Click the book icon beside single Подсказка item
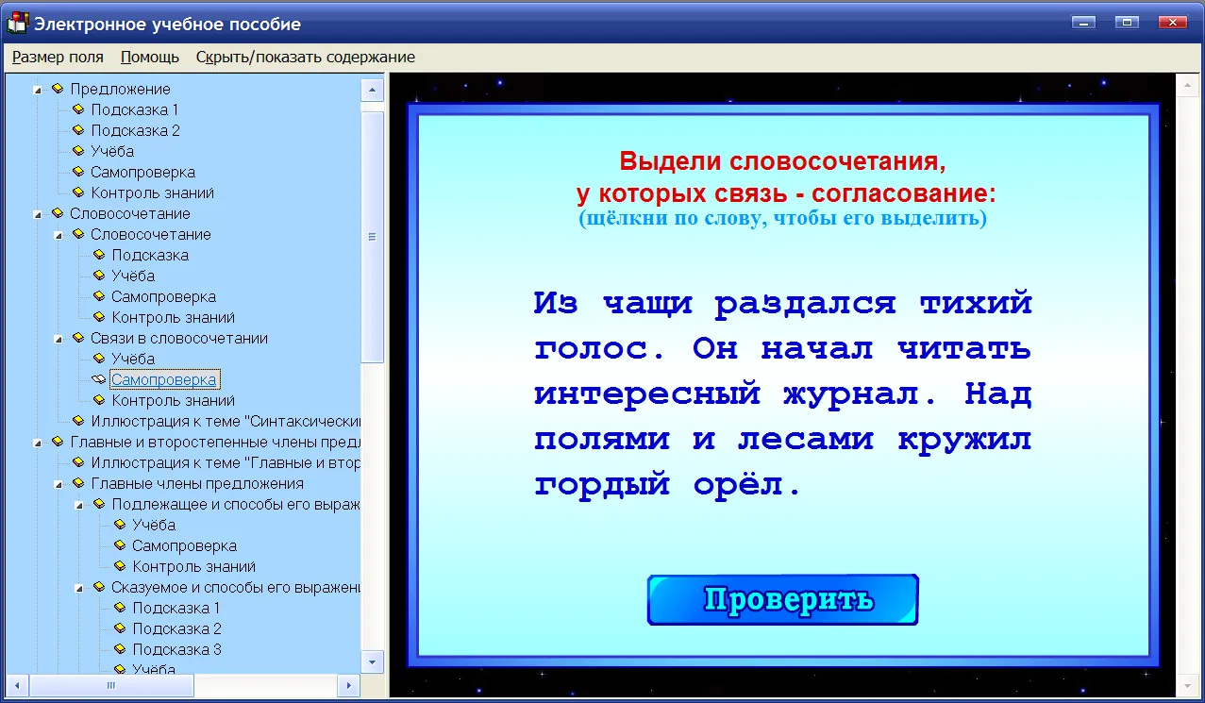Screen dimensions: 1205x703 coord(100,255)
